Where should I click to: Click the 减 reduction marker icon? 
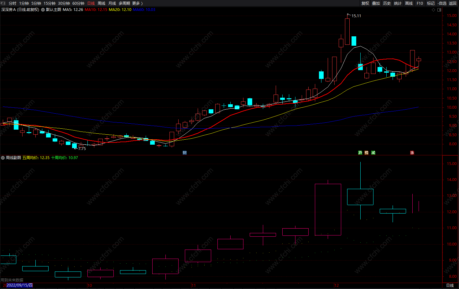[373, 153]
